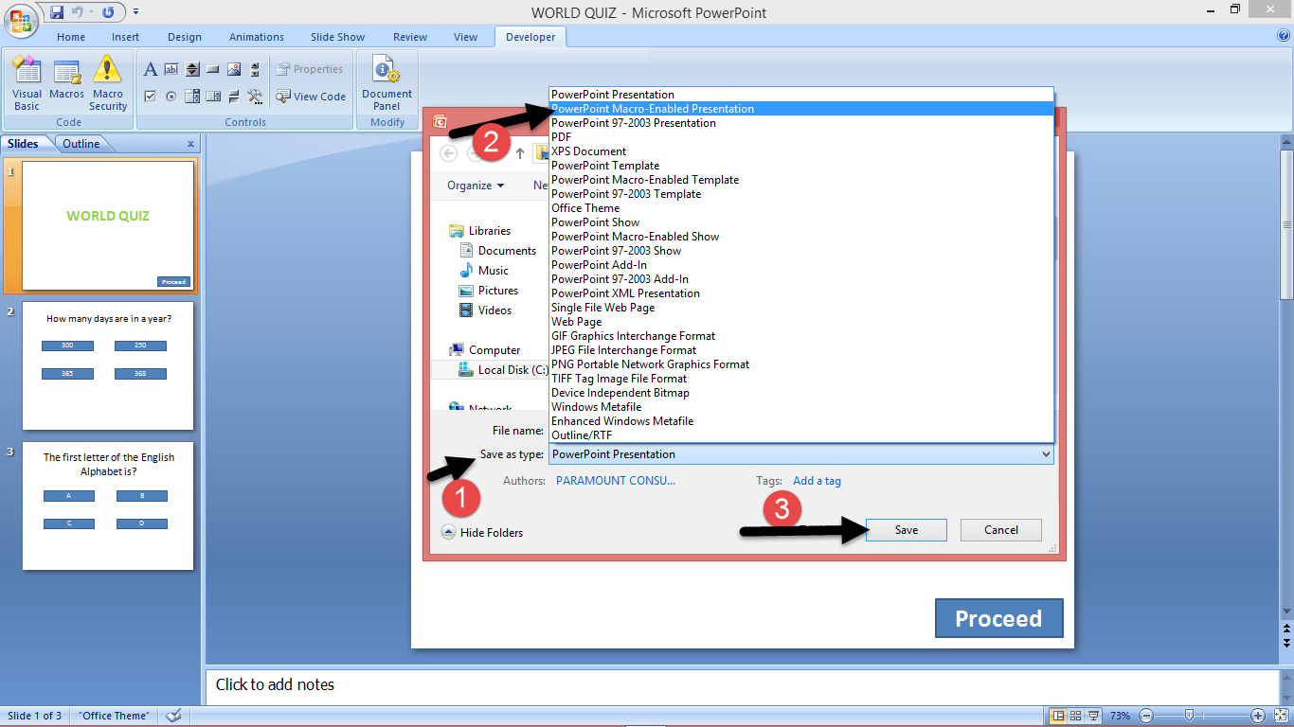
Task: Insert an Image control
Action: [x=234, y=69]
